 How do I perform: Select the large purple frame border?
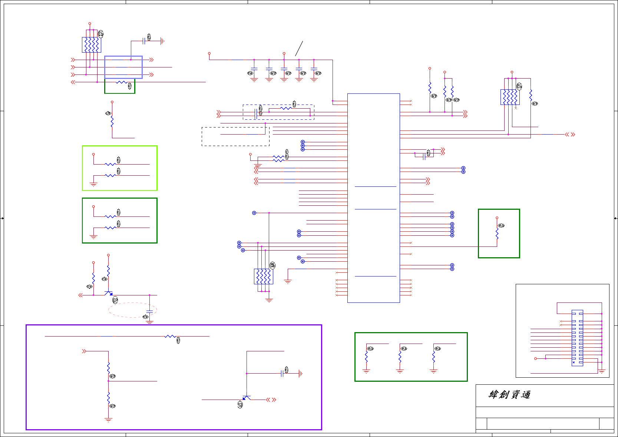point(174,377)
